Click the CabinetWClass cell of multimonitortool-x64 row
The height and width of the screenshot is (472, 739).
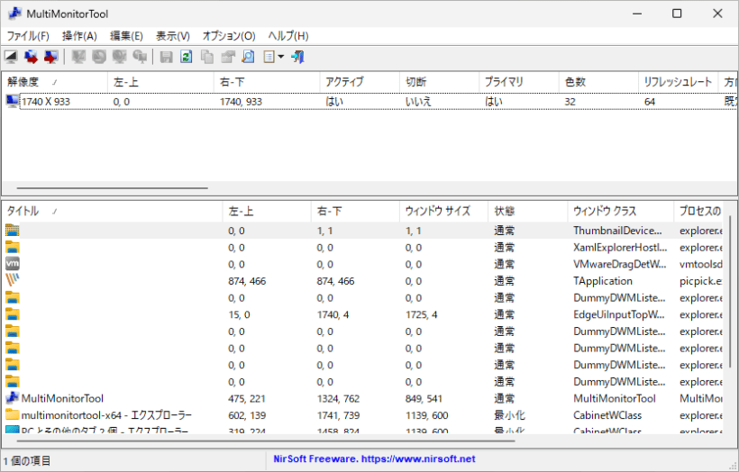point(607,415)
